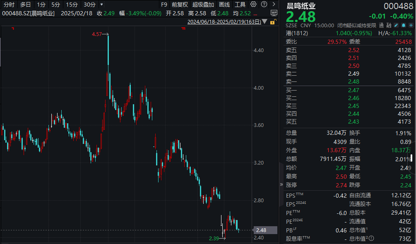Click the help question mark icon
Image resolution: width=416 pixels, height=244 pixels.
(264, 5)
